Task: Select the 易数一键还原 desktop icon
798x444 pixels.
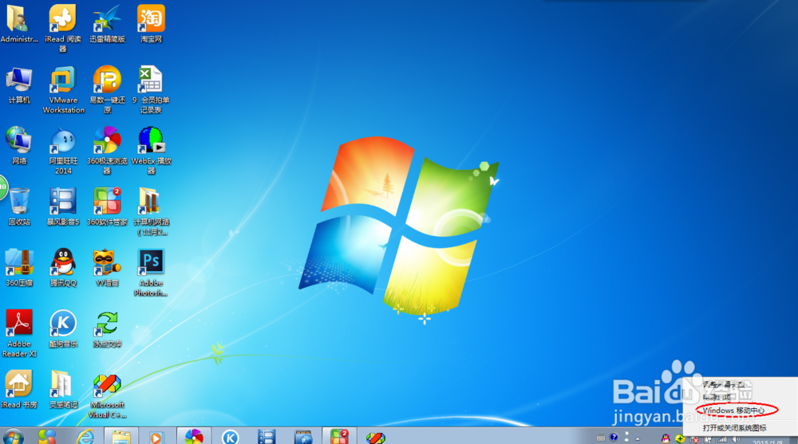Action: point(107,89)
